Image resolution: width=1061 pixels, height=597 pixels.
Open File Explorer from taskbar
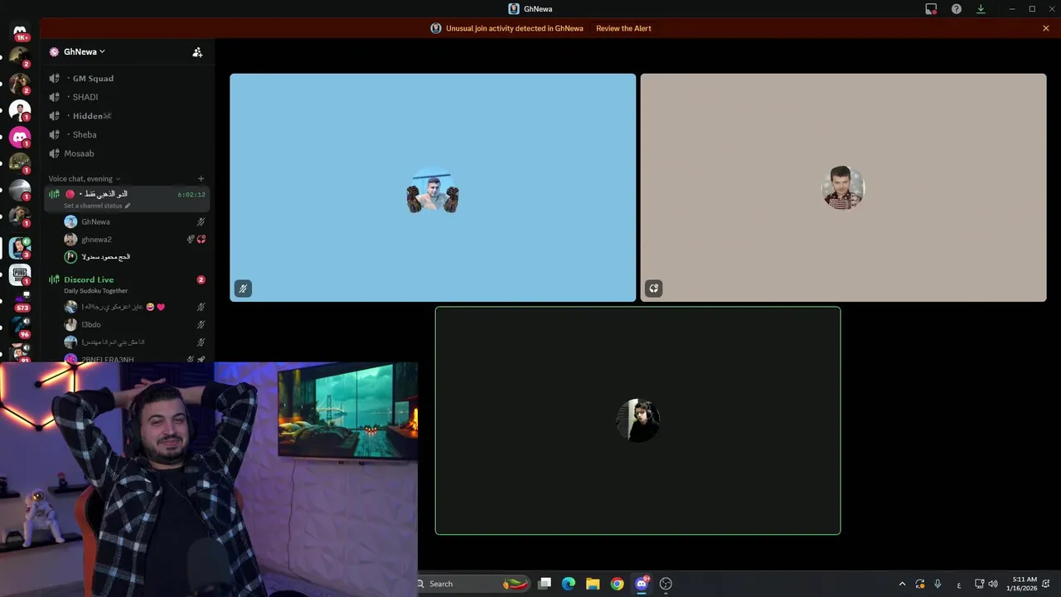click(593, 584)
